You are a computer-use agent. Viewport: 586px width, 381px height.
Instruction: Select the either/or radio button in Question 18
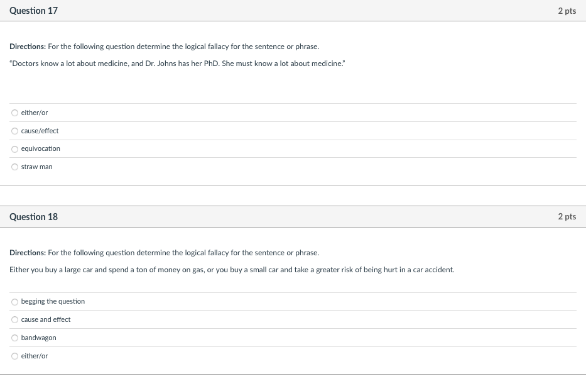[14, 356]
